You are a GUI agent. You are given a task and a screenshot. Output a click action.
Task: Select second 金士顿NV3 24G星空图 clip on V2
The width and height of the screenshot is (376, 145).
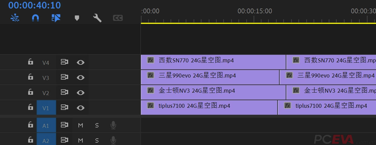(x=331, y=92)
